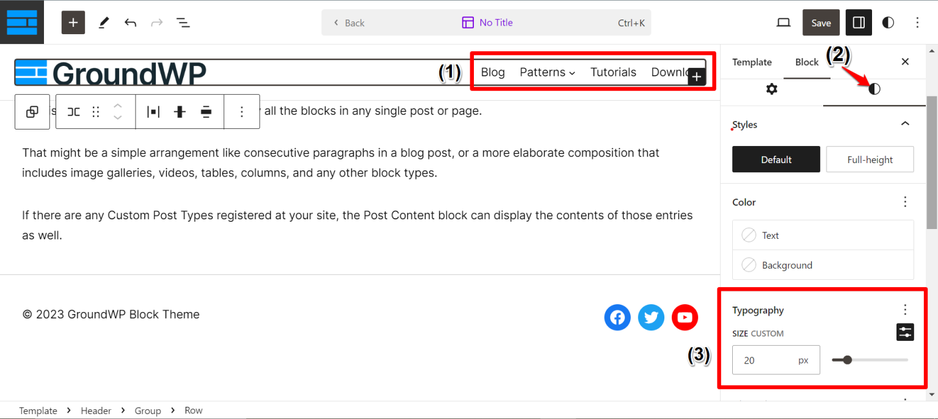Open the Document Overview list icon
Viewport: 938px width, 419px height.
(x=183, y=22)
